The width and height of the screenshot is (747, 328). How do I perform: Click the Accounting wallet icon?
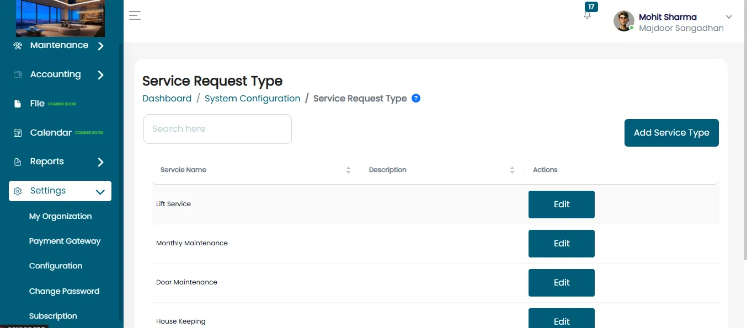click(x=18, y=74)
